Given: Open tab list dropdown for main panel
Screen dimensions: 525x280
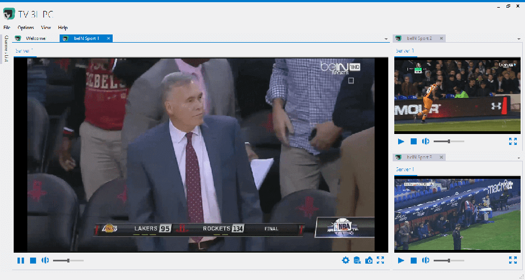Looking at the screenshot, I should 386,39.
